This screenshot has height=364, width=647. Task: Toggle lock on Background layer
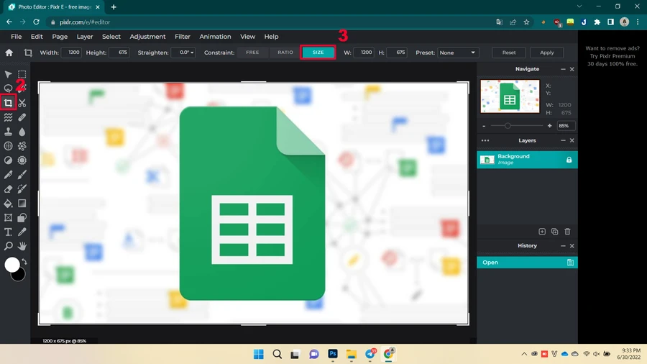pos(569,160)
